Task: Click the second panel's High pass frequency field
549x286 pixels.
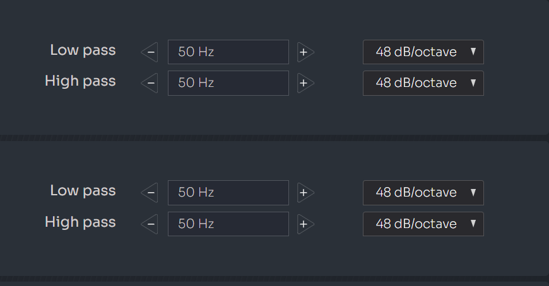Action: pos(228,224)
